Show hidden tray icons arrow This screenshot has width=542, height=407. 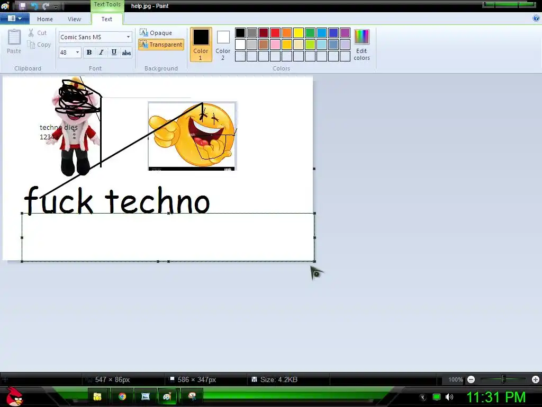[x=423, y=397]
